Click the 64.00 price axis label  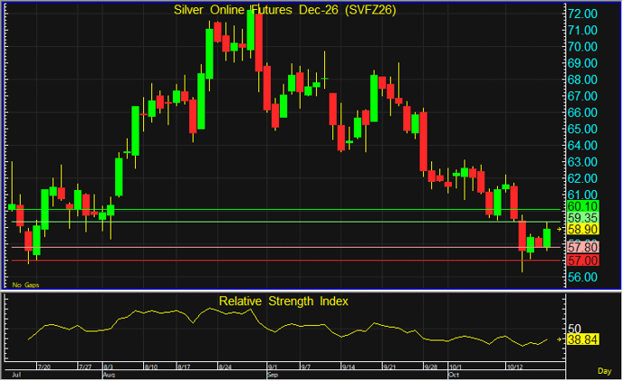[x=582, y=146]
